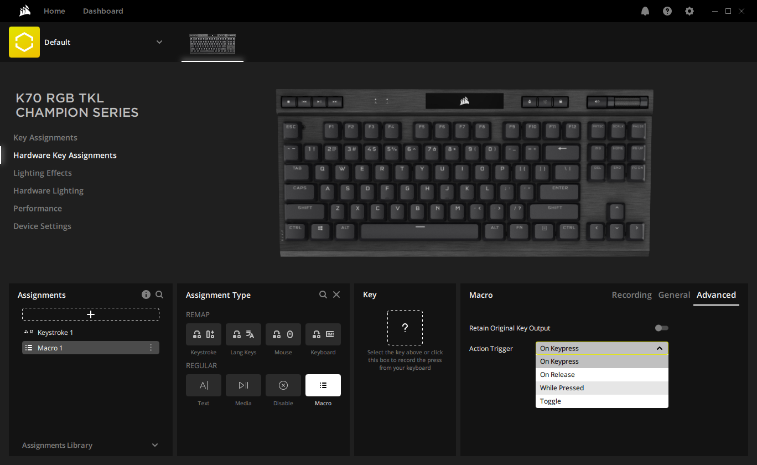The width and height of the screenshot is (757, 465).
Task: Select the K70 keyboard device thumbnail
Action: (x=212, y=44)
